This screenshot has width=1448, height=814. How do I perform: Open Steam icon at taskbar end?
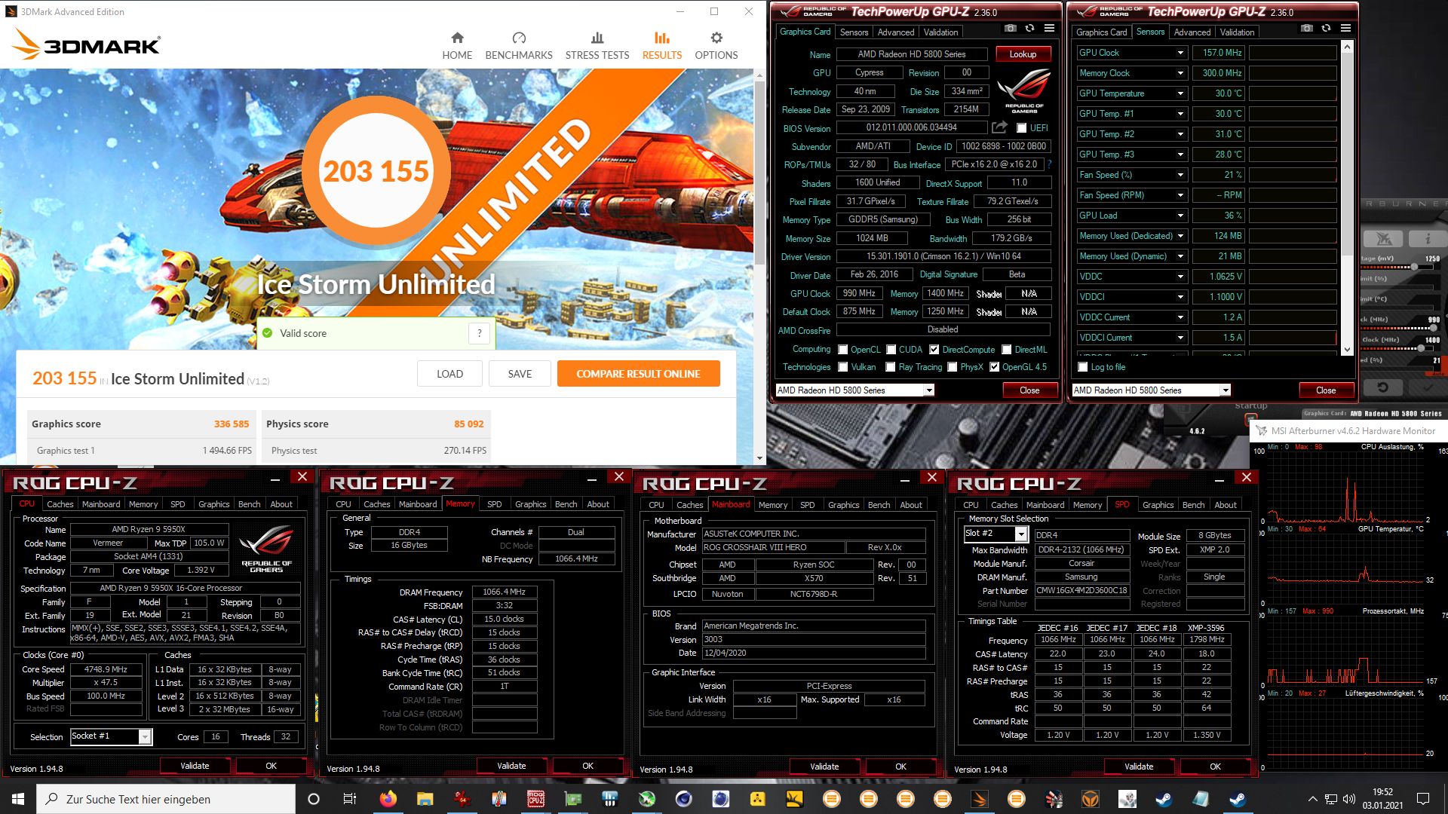click(x=1238, y=799)
